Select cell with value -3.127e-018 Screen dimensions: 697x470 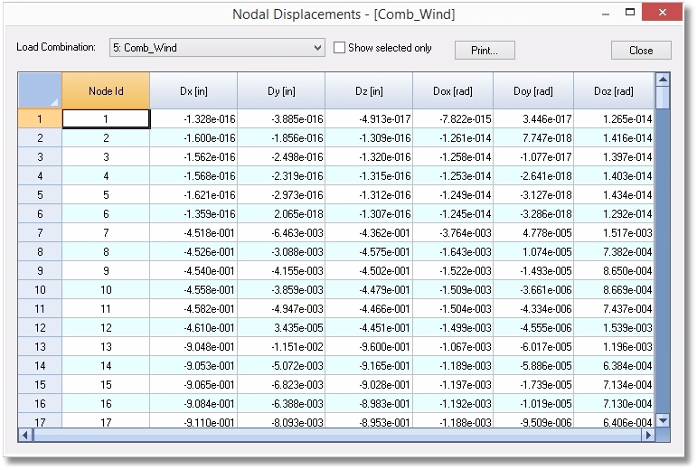click(533, 195)
